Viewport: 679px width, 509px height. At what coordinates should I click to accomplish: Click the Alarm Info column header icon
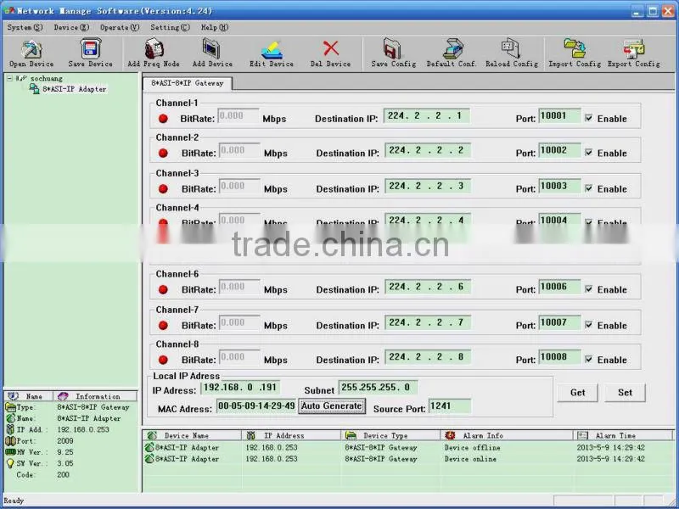(451, 435)
